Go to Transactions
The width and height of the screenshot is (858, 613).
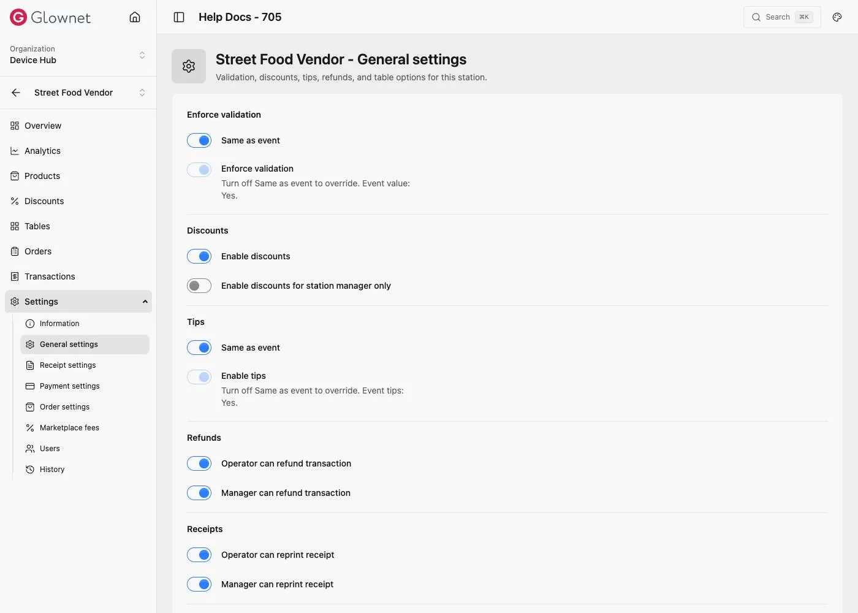point(78,276)
